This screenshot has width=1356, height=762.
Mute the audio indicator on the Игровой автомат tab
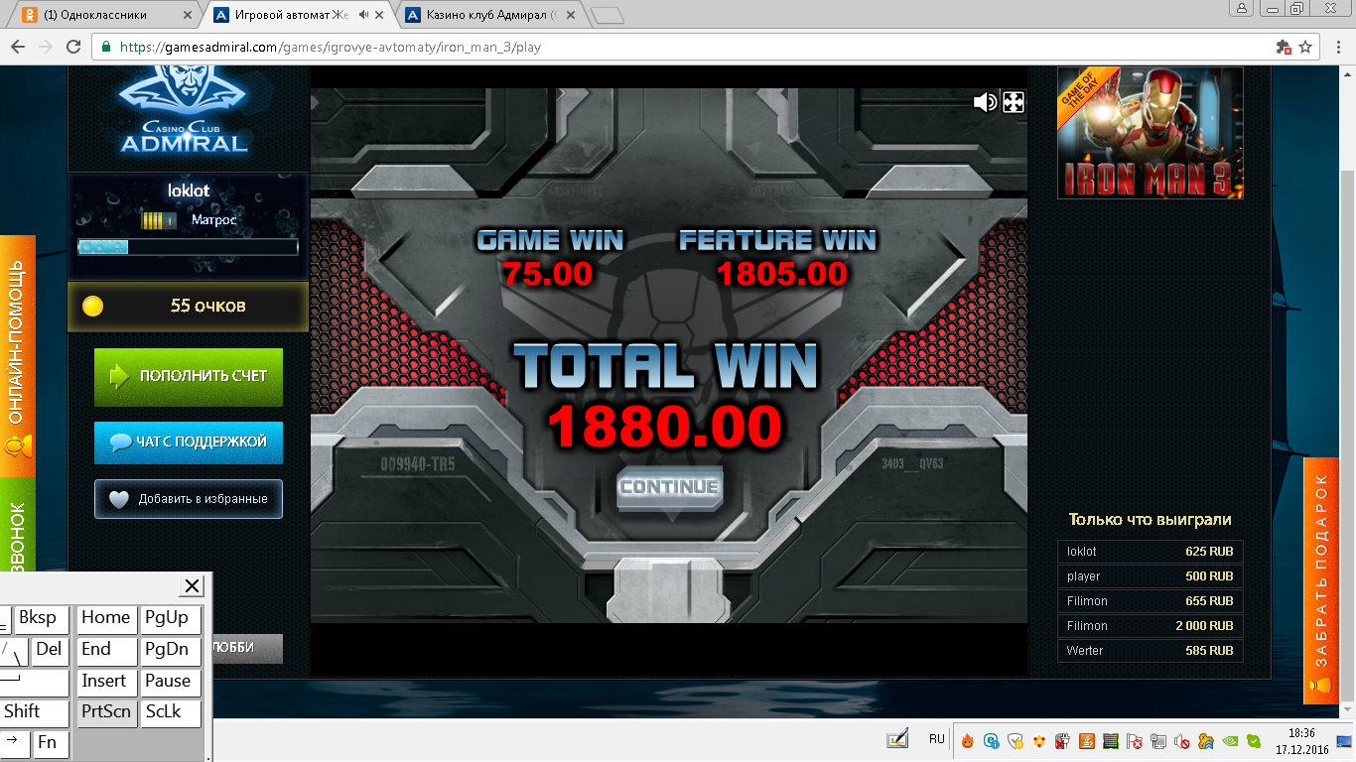coord(364,15)
